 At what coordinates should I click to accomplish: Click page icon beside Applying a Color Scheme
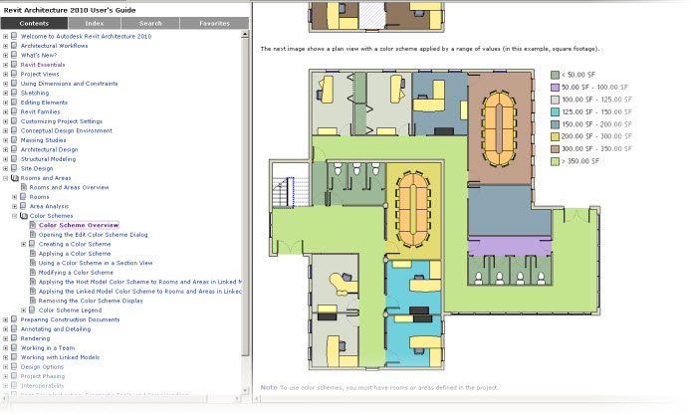tap(32, 254)
